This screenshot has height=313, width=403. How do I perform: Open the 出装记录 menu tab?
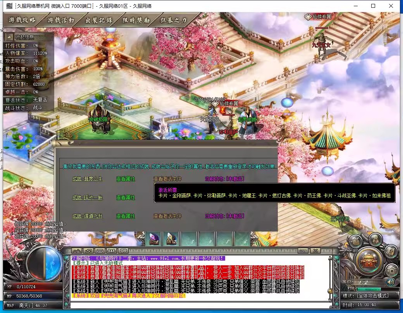click(99, 20)
